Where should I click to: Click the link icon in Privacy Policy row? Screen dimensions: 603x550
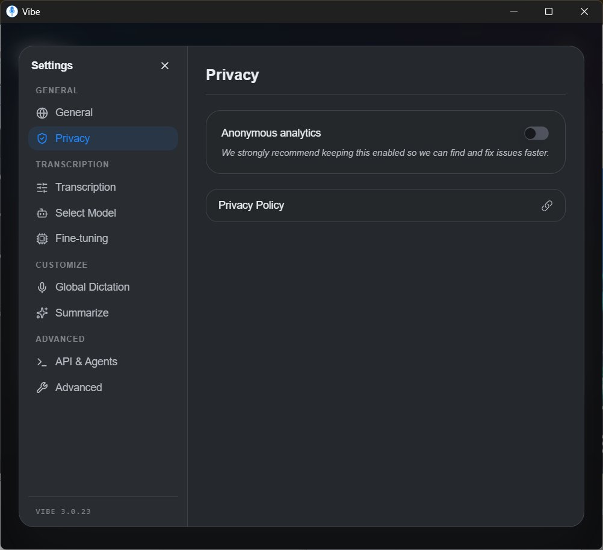(x=547, y=206)
